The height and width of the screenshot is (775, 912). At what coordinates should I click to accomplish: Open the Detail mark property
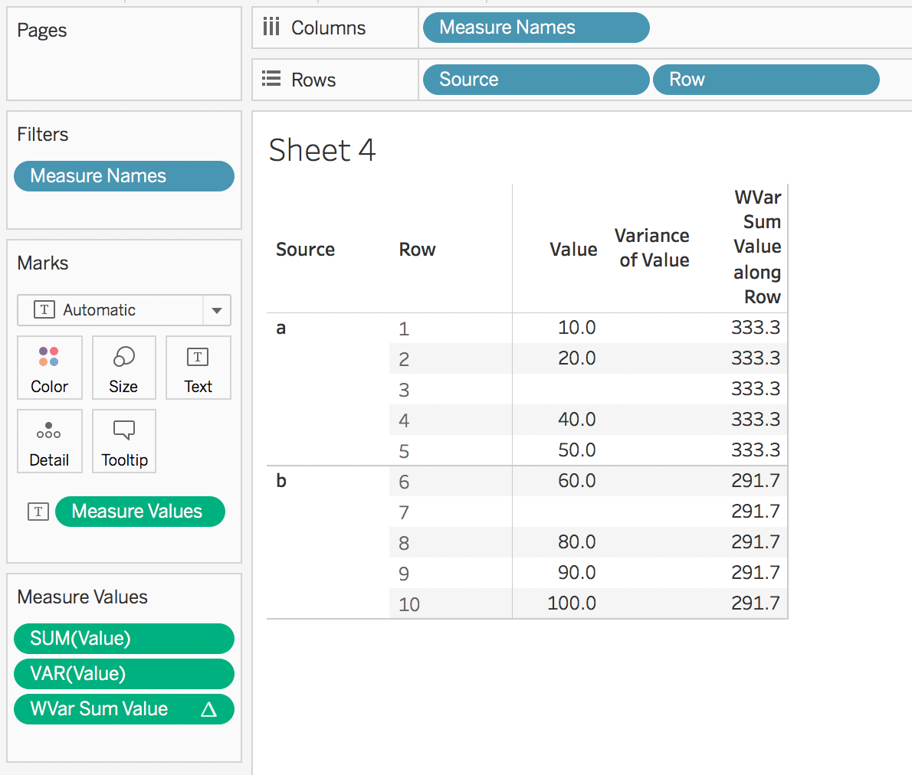coord(49,441)
